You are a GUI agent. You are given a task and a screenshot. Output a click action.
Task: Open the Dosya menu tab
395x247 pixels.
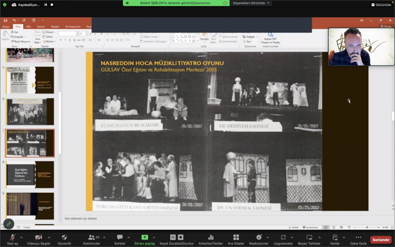click(x=6, y=27)
